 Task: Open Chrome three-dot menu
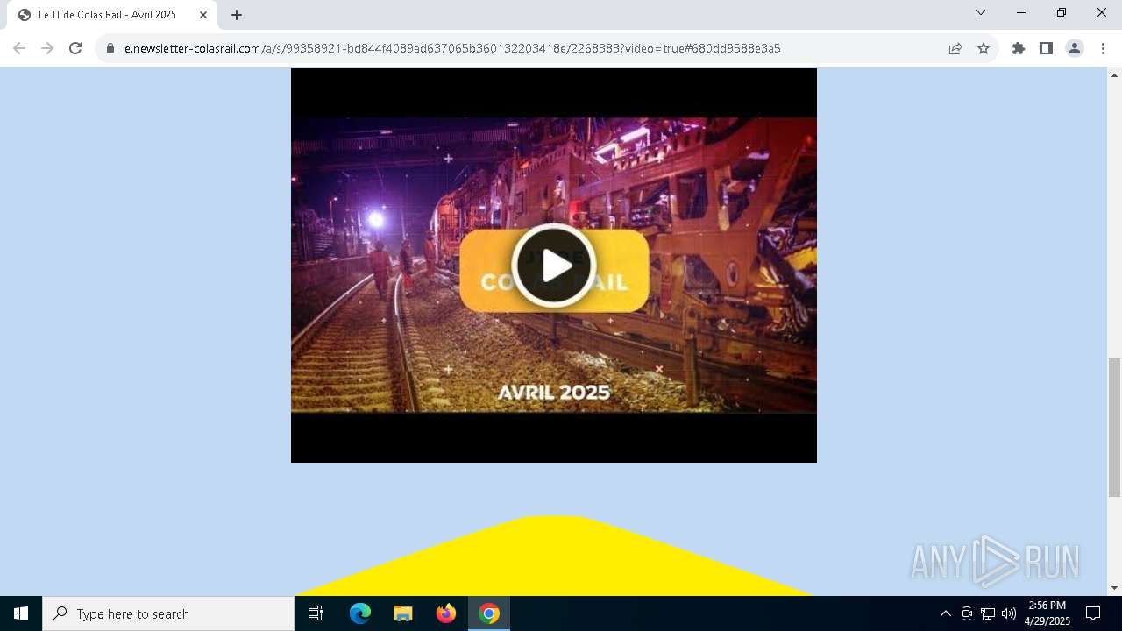point(1103,48)
